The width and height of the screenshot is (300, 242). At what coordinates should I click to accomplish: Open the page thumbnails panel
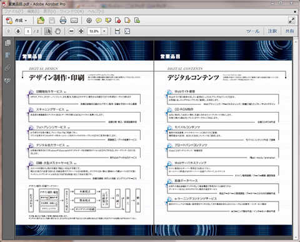[8, 43]
